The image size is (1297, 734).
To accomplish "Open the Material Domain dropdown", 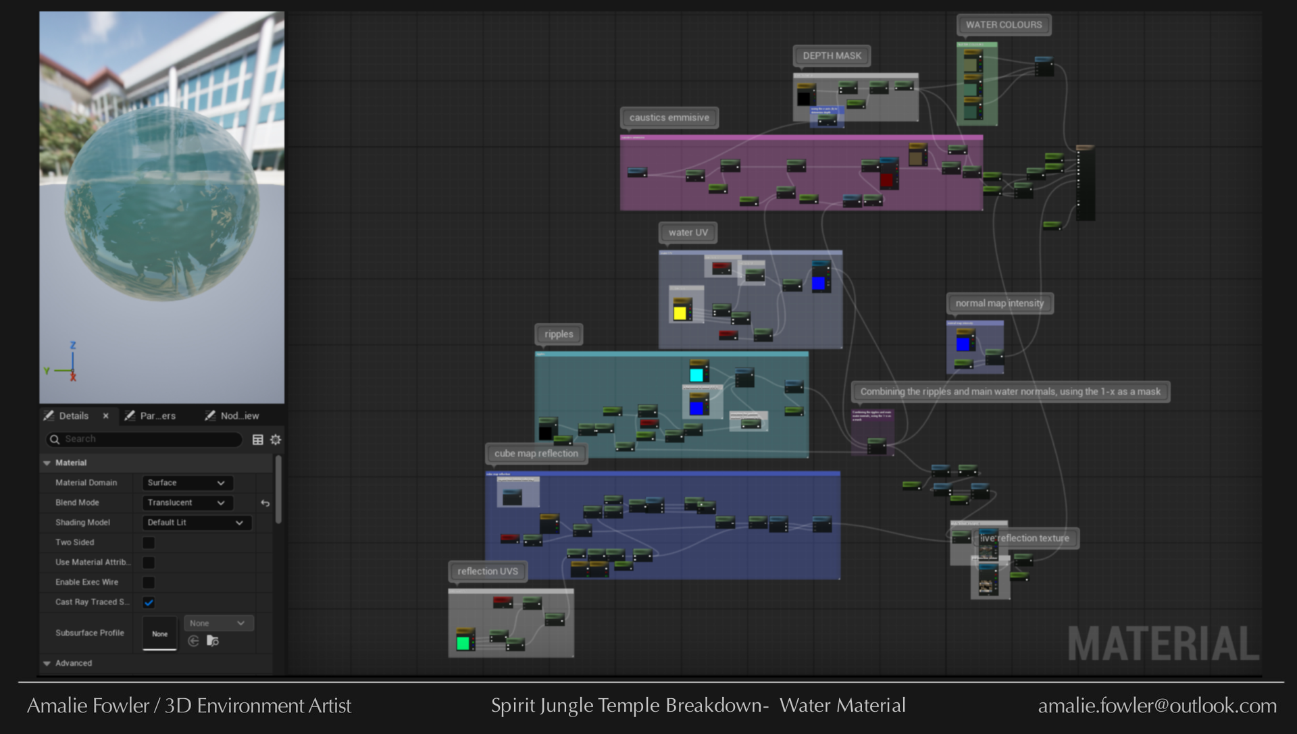I will point(188,483).
